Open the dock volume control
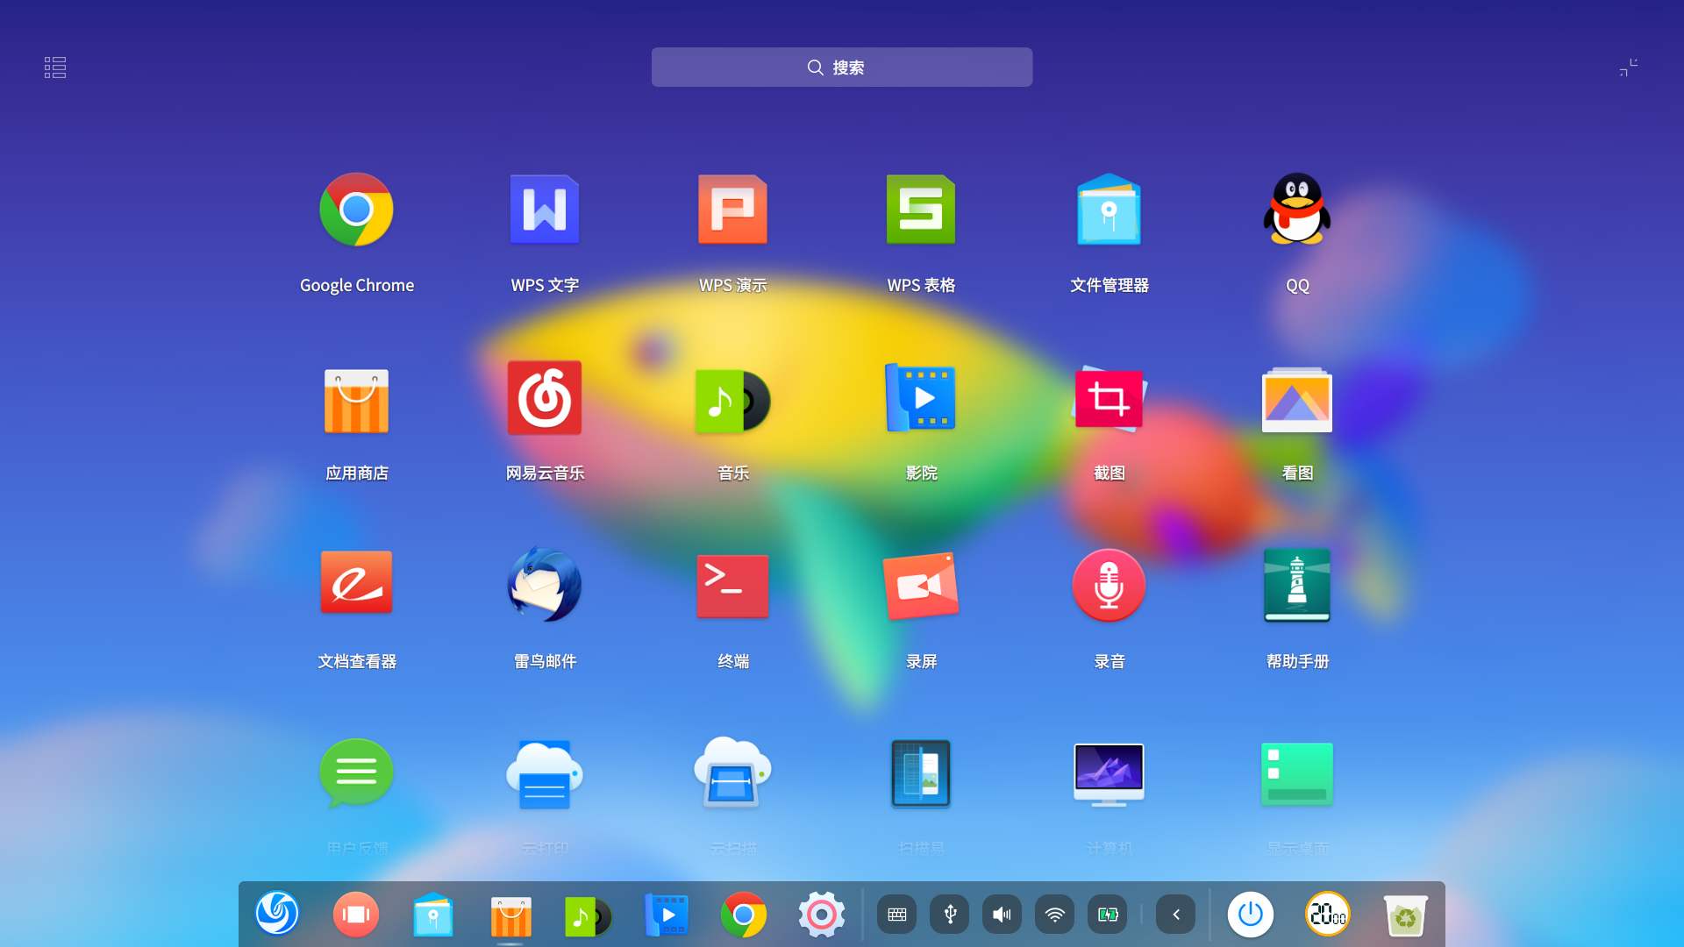This screenshot has height=947, width=1684. [1002, 915]
